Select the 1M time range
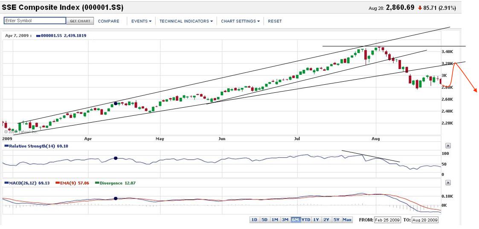The image size is (479, 229). [275, 220]
